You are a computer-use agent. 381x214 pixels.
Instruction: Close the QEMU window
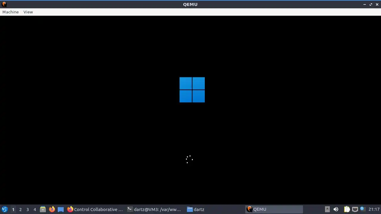[377, 4]
